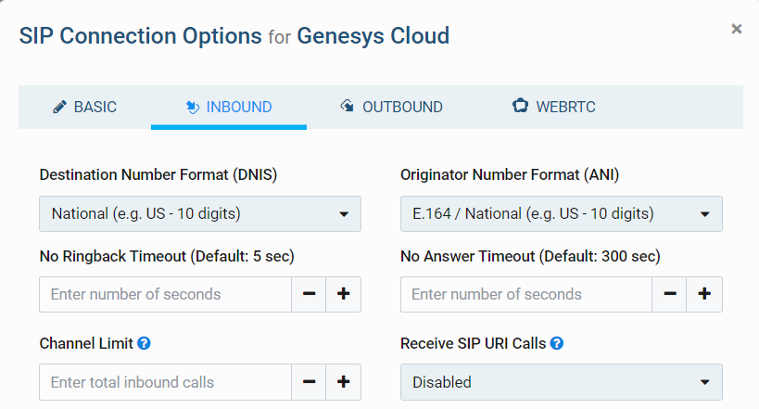759x409 pixels.
Task: Click the 'Originator Number Format (ANI)' label
Action: tap(510, 175)
